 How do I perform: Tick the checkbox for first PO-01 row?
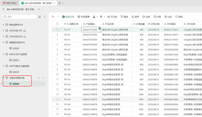point(57,29)
